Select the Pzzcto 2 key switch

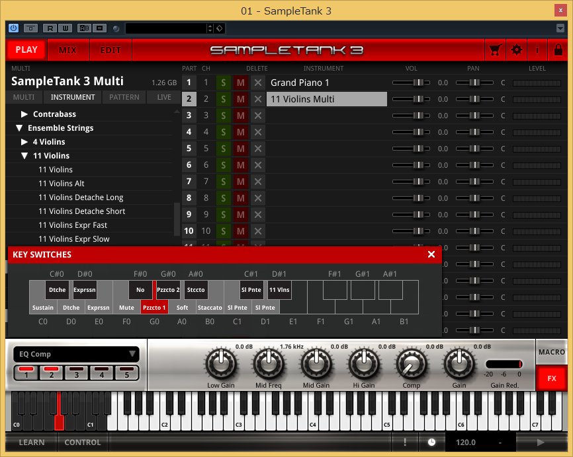tap(168, 290)
